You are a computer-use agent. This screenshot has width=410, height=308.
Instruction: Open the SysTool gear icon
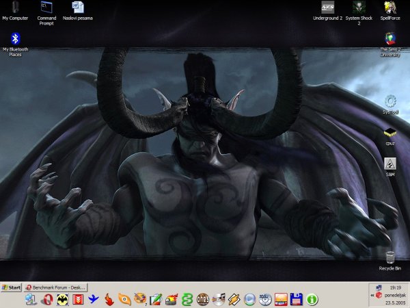pos(390,105)
